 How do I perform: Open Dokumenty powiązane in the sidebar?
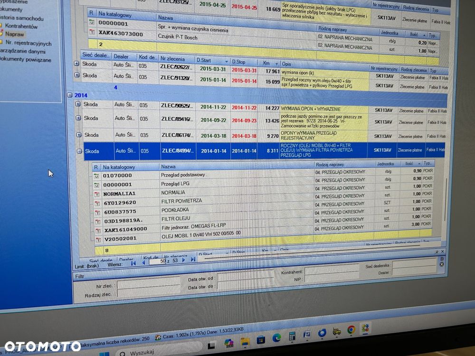pyautogui.click(x=26, y=59)
